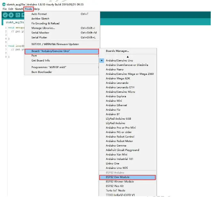
Task: Open the Sketch menu
Action: point(19,9)
